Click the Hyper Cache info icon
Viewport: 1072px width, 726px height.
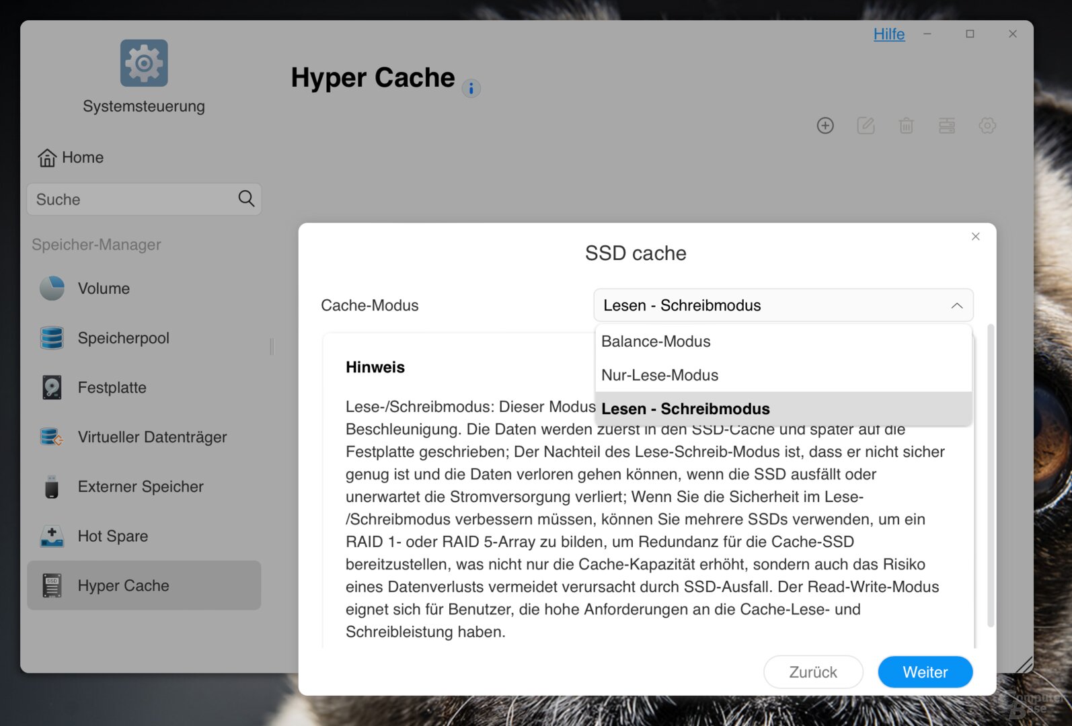[471, 88]
